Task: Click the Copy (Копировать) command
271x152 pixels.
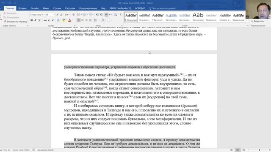Action: (11, 17)
